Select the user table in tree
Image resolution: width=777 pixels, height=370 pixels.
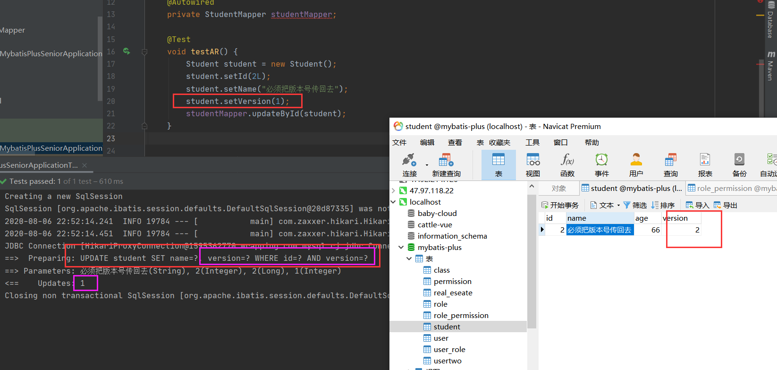(x=441, y=338)
